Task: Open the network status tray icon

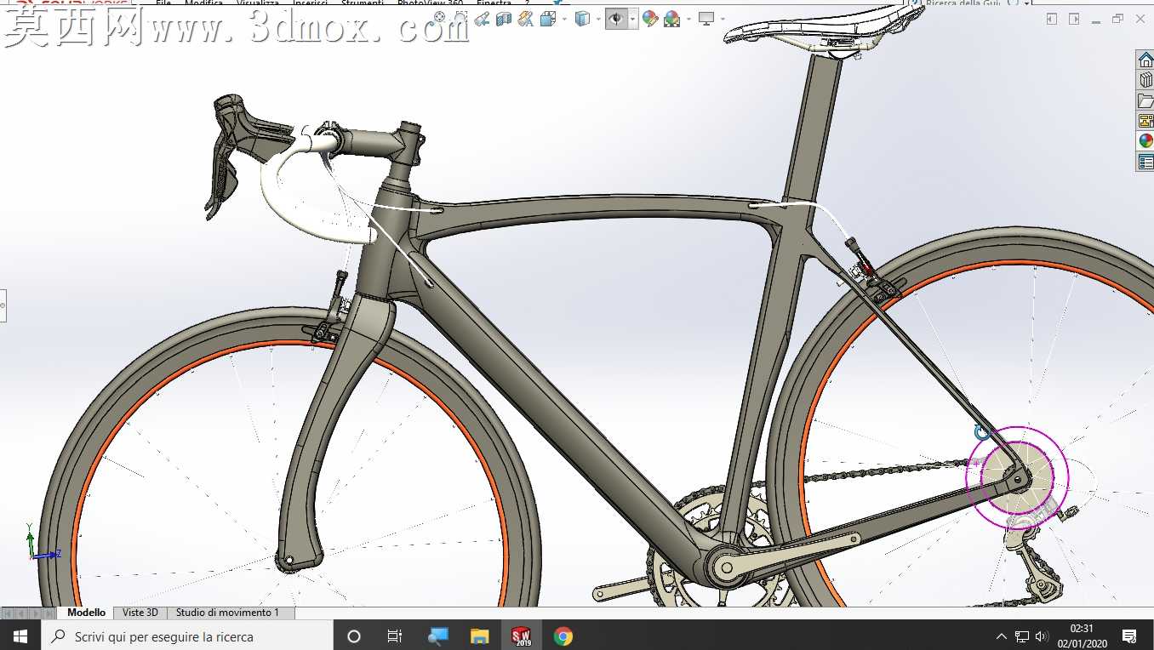Action: point(1022,636)
